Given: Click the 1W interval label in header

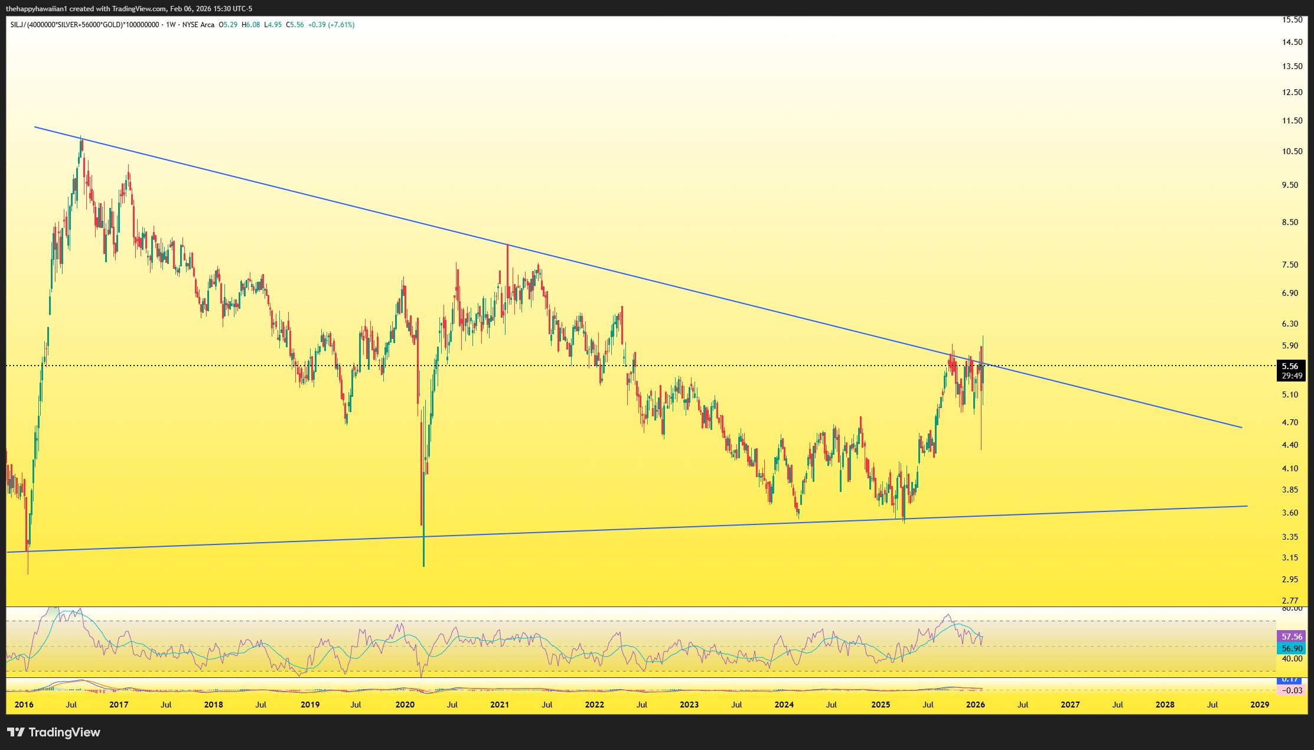Looking at the screenshot, I should tap(171, 25).
